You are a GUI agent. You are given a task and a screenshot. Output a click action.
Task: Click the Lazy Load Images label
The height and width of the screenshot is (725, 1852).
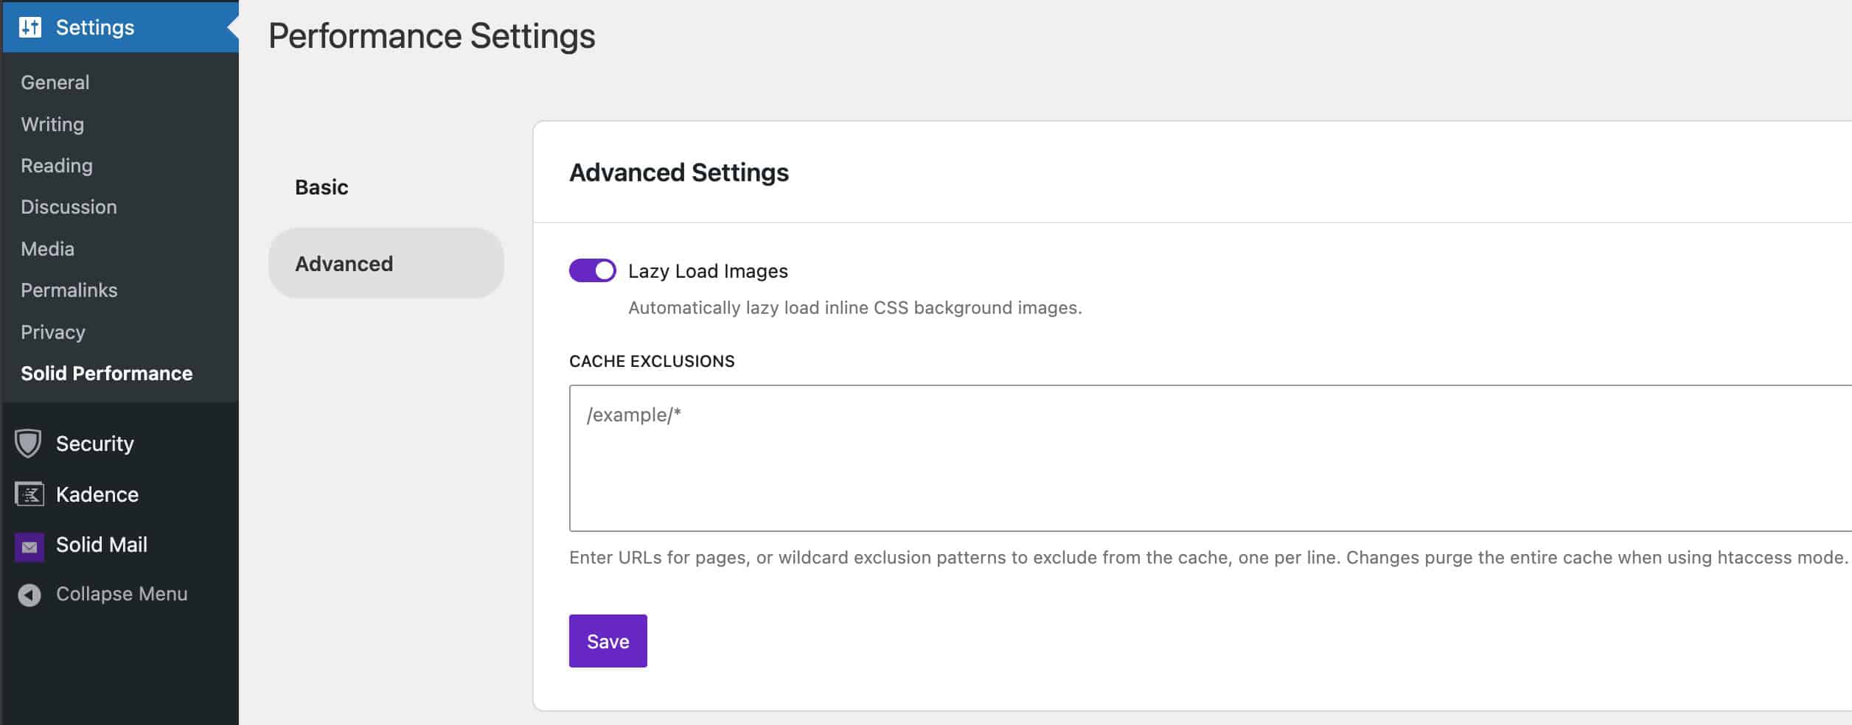click(x=708, y=271)
